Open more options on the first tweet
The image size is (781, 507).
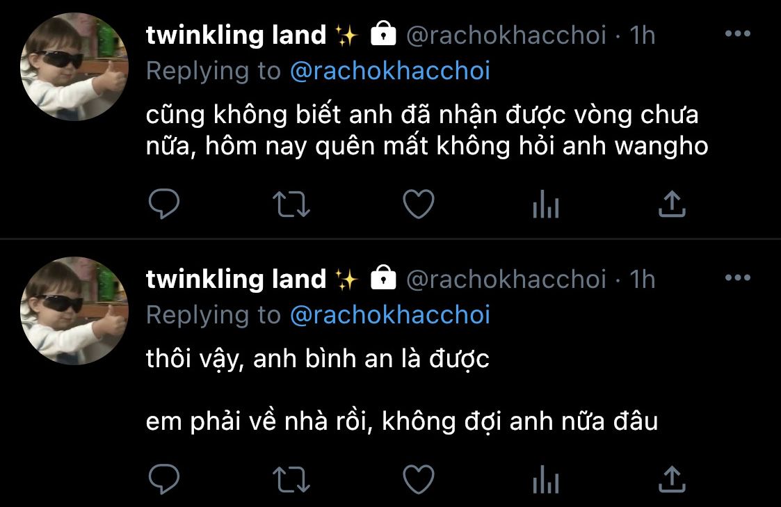tap(738, 34)
